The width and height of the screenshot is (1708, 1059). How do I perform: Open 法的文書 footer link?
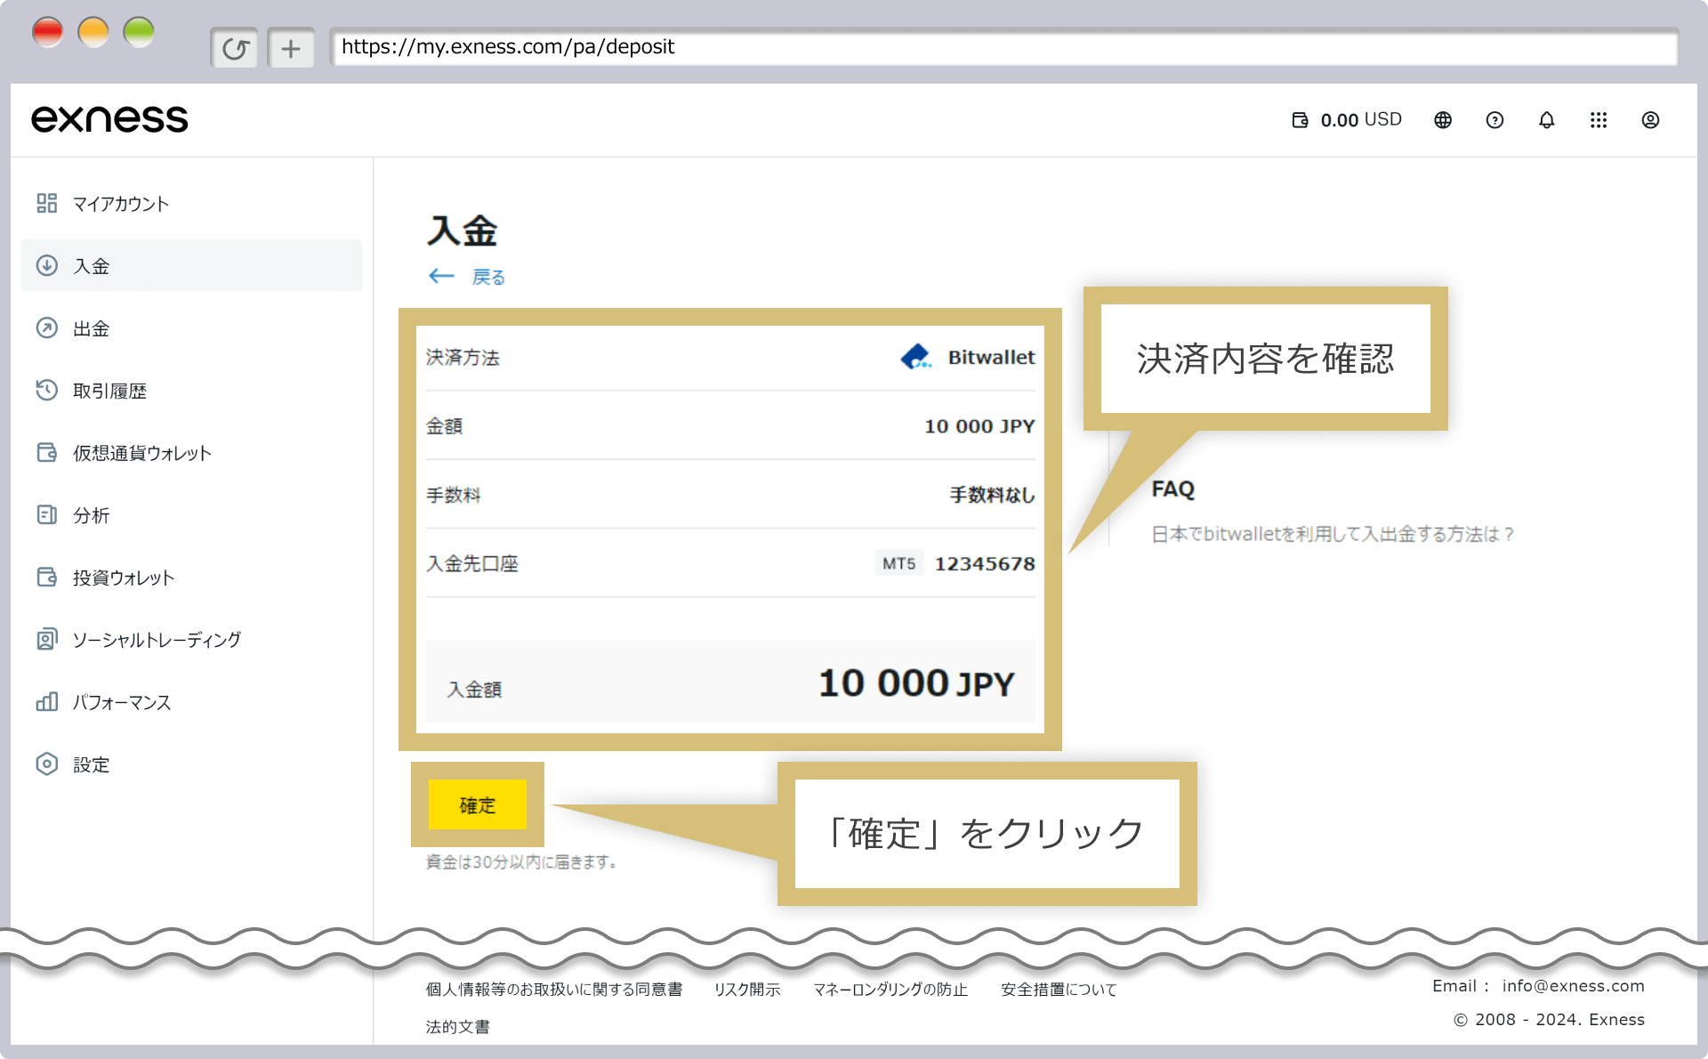pos(458,1027)
